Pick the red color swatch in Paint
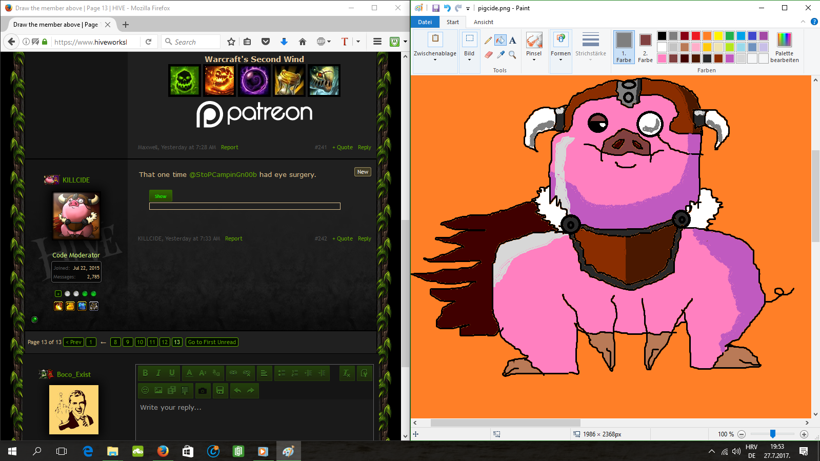820x461 pixels. tap(696, 36)
